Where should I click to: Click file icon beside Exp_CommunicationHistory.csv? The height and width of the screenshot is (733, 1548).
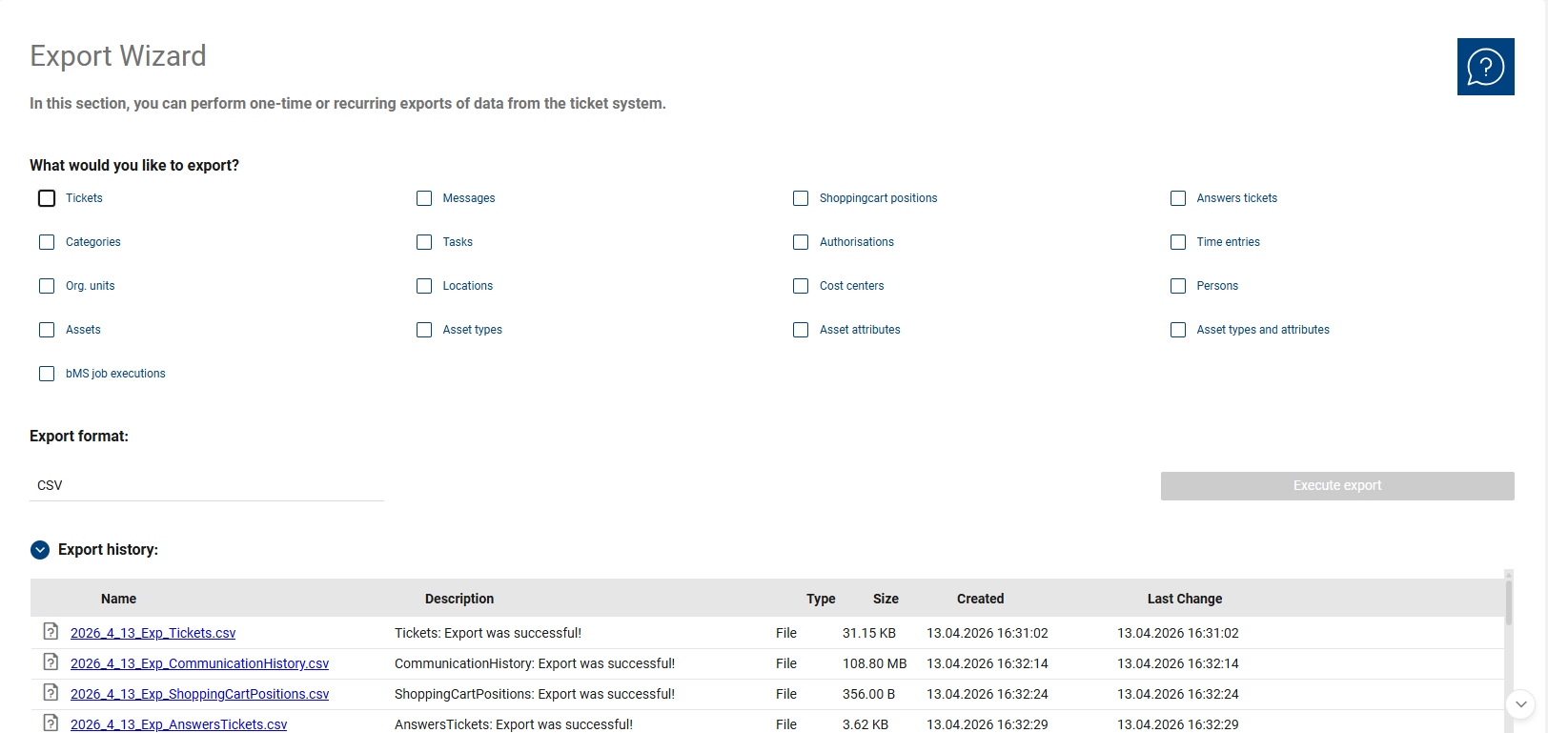click(x=51, y=662)
